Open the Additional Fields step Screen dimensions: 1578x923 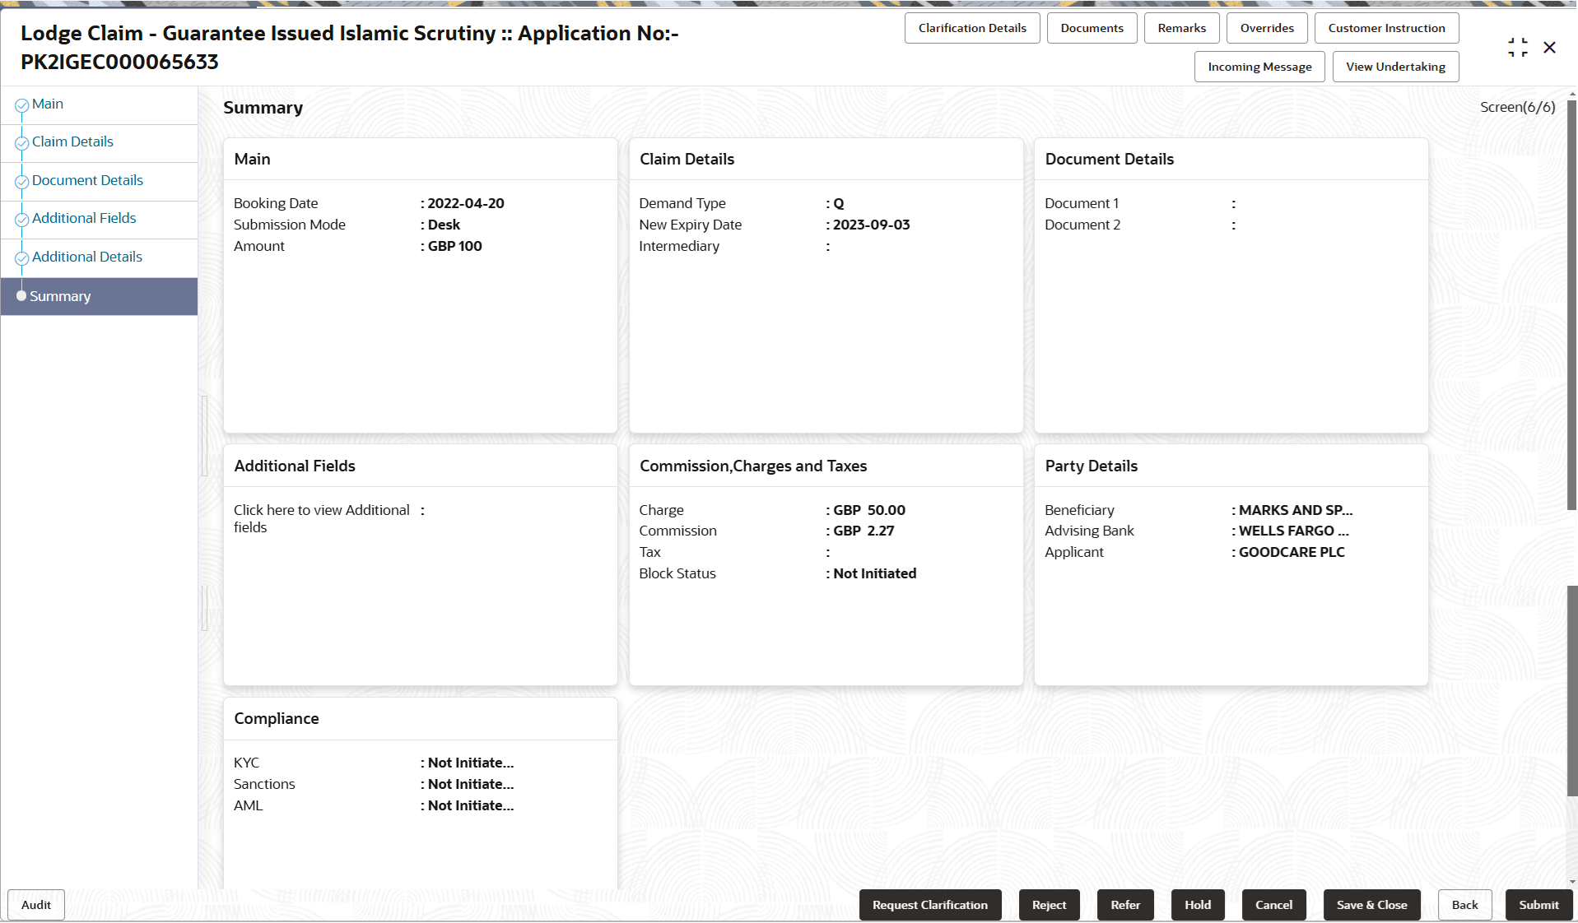pos(84,218)
